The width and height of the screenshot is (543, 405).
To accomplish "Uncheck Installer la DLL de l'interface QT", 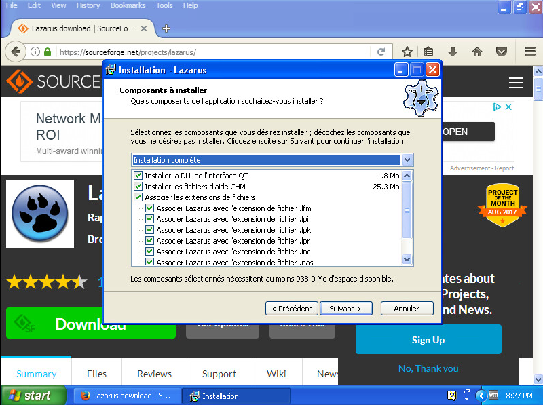I will tap(138, 176).
